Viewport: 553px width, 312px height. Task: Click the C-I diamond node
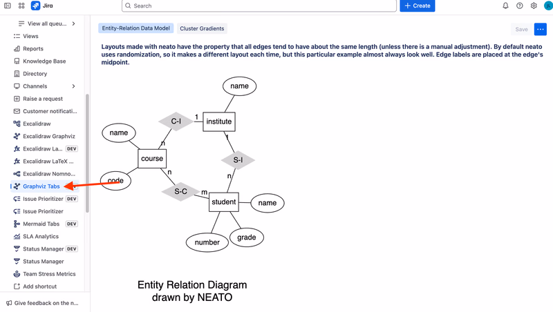[176, 121]
